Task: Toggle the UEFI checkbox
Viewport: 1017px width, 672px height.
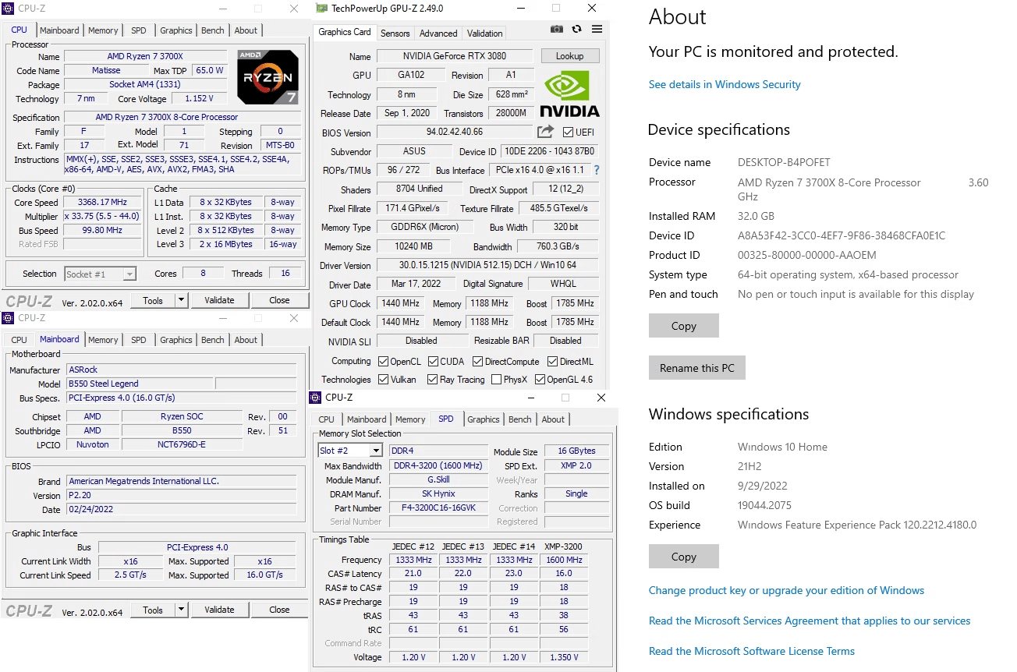Action: click(x=568, y=133)
